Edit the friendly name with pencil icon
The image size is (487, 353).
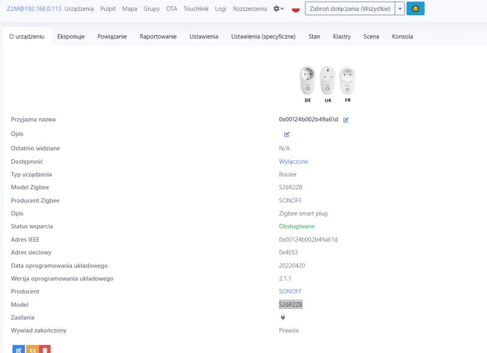click(346, 120)
